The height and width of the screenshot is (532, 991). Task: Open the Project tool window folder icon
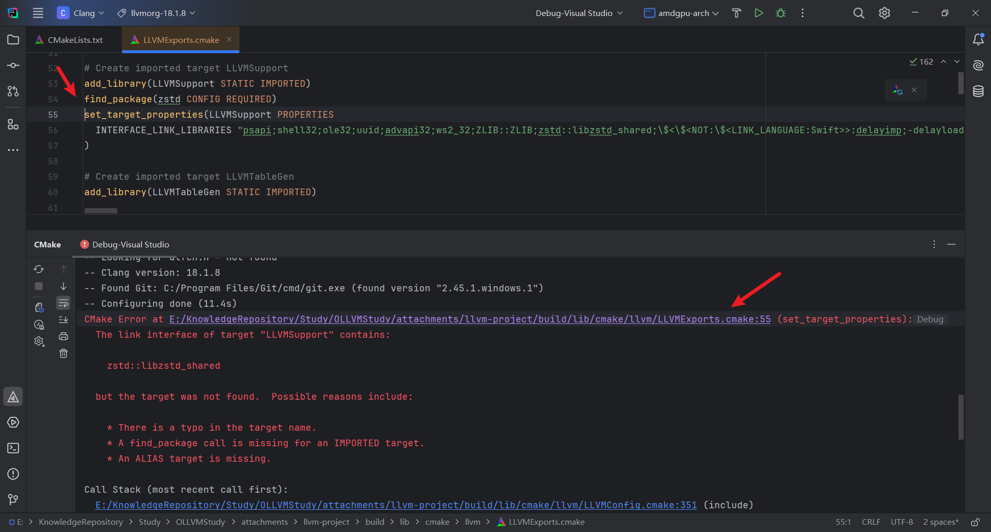click(x=13, y=40)
